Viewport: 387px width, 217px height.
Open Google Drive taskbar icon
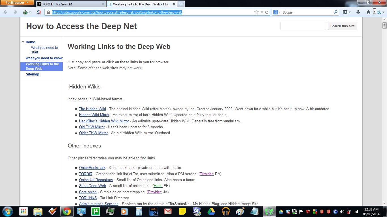[x=211, y=211]
